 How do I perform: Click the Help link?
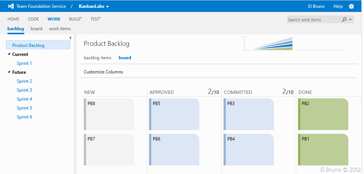338,6
